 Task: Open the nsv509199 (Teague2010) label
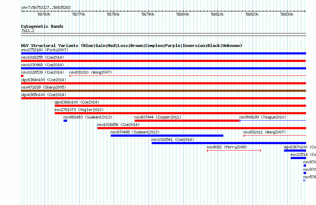(263, 117)
